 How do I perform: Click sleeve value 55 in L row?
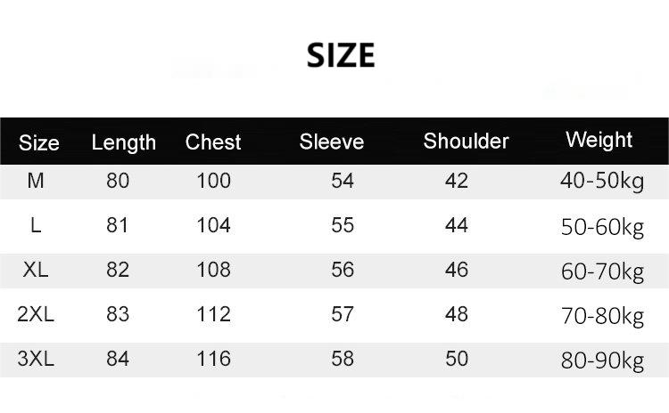343,225
